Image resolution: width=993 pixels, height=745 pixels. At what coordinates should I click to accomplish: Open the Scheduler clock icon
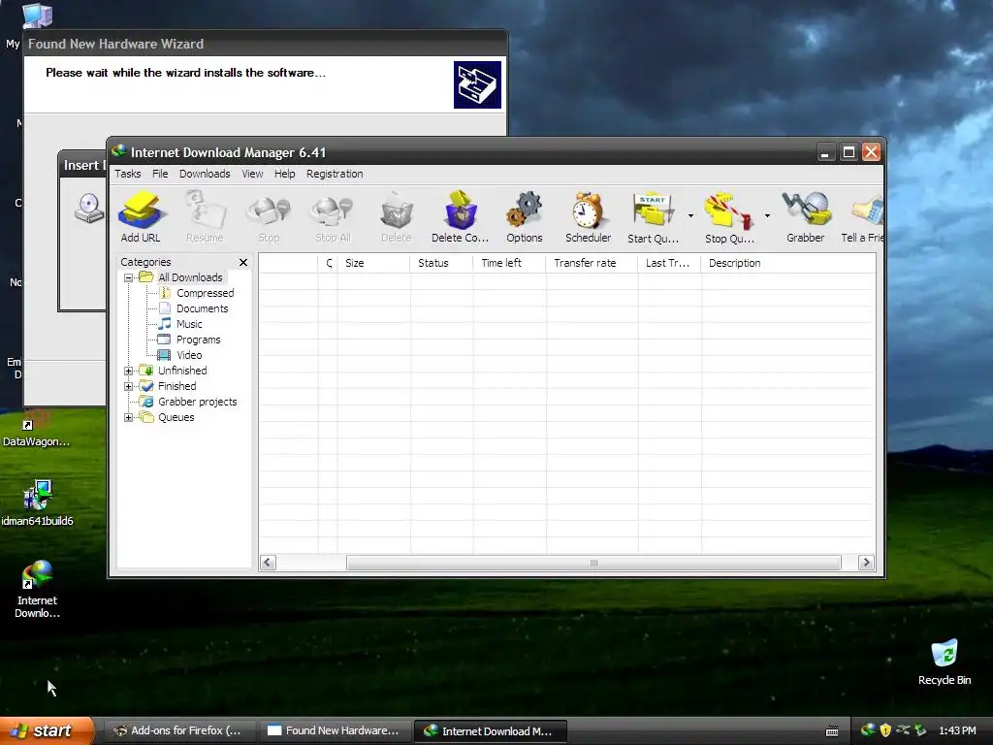[x=589, y=216]
